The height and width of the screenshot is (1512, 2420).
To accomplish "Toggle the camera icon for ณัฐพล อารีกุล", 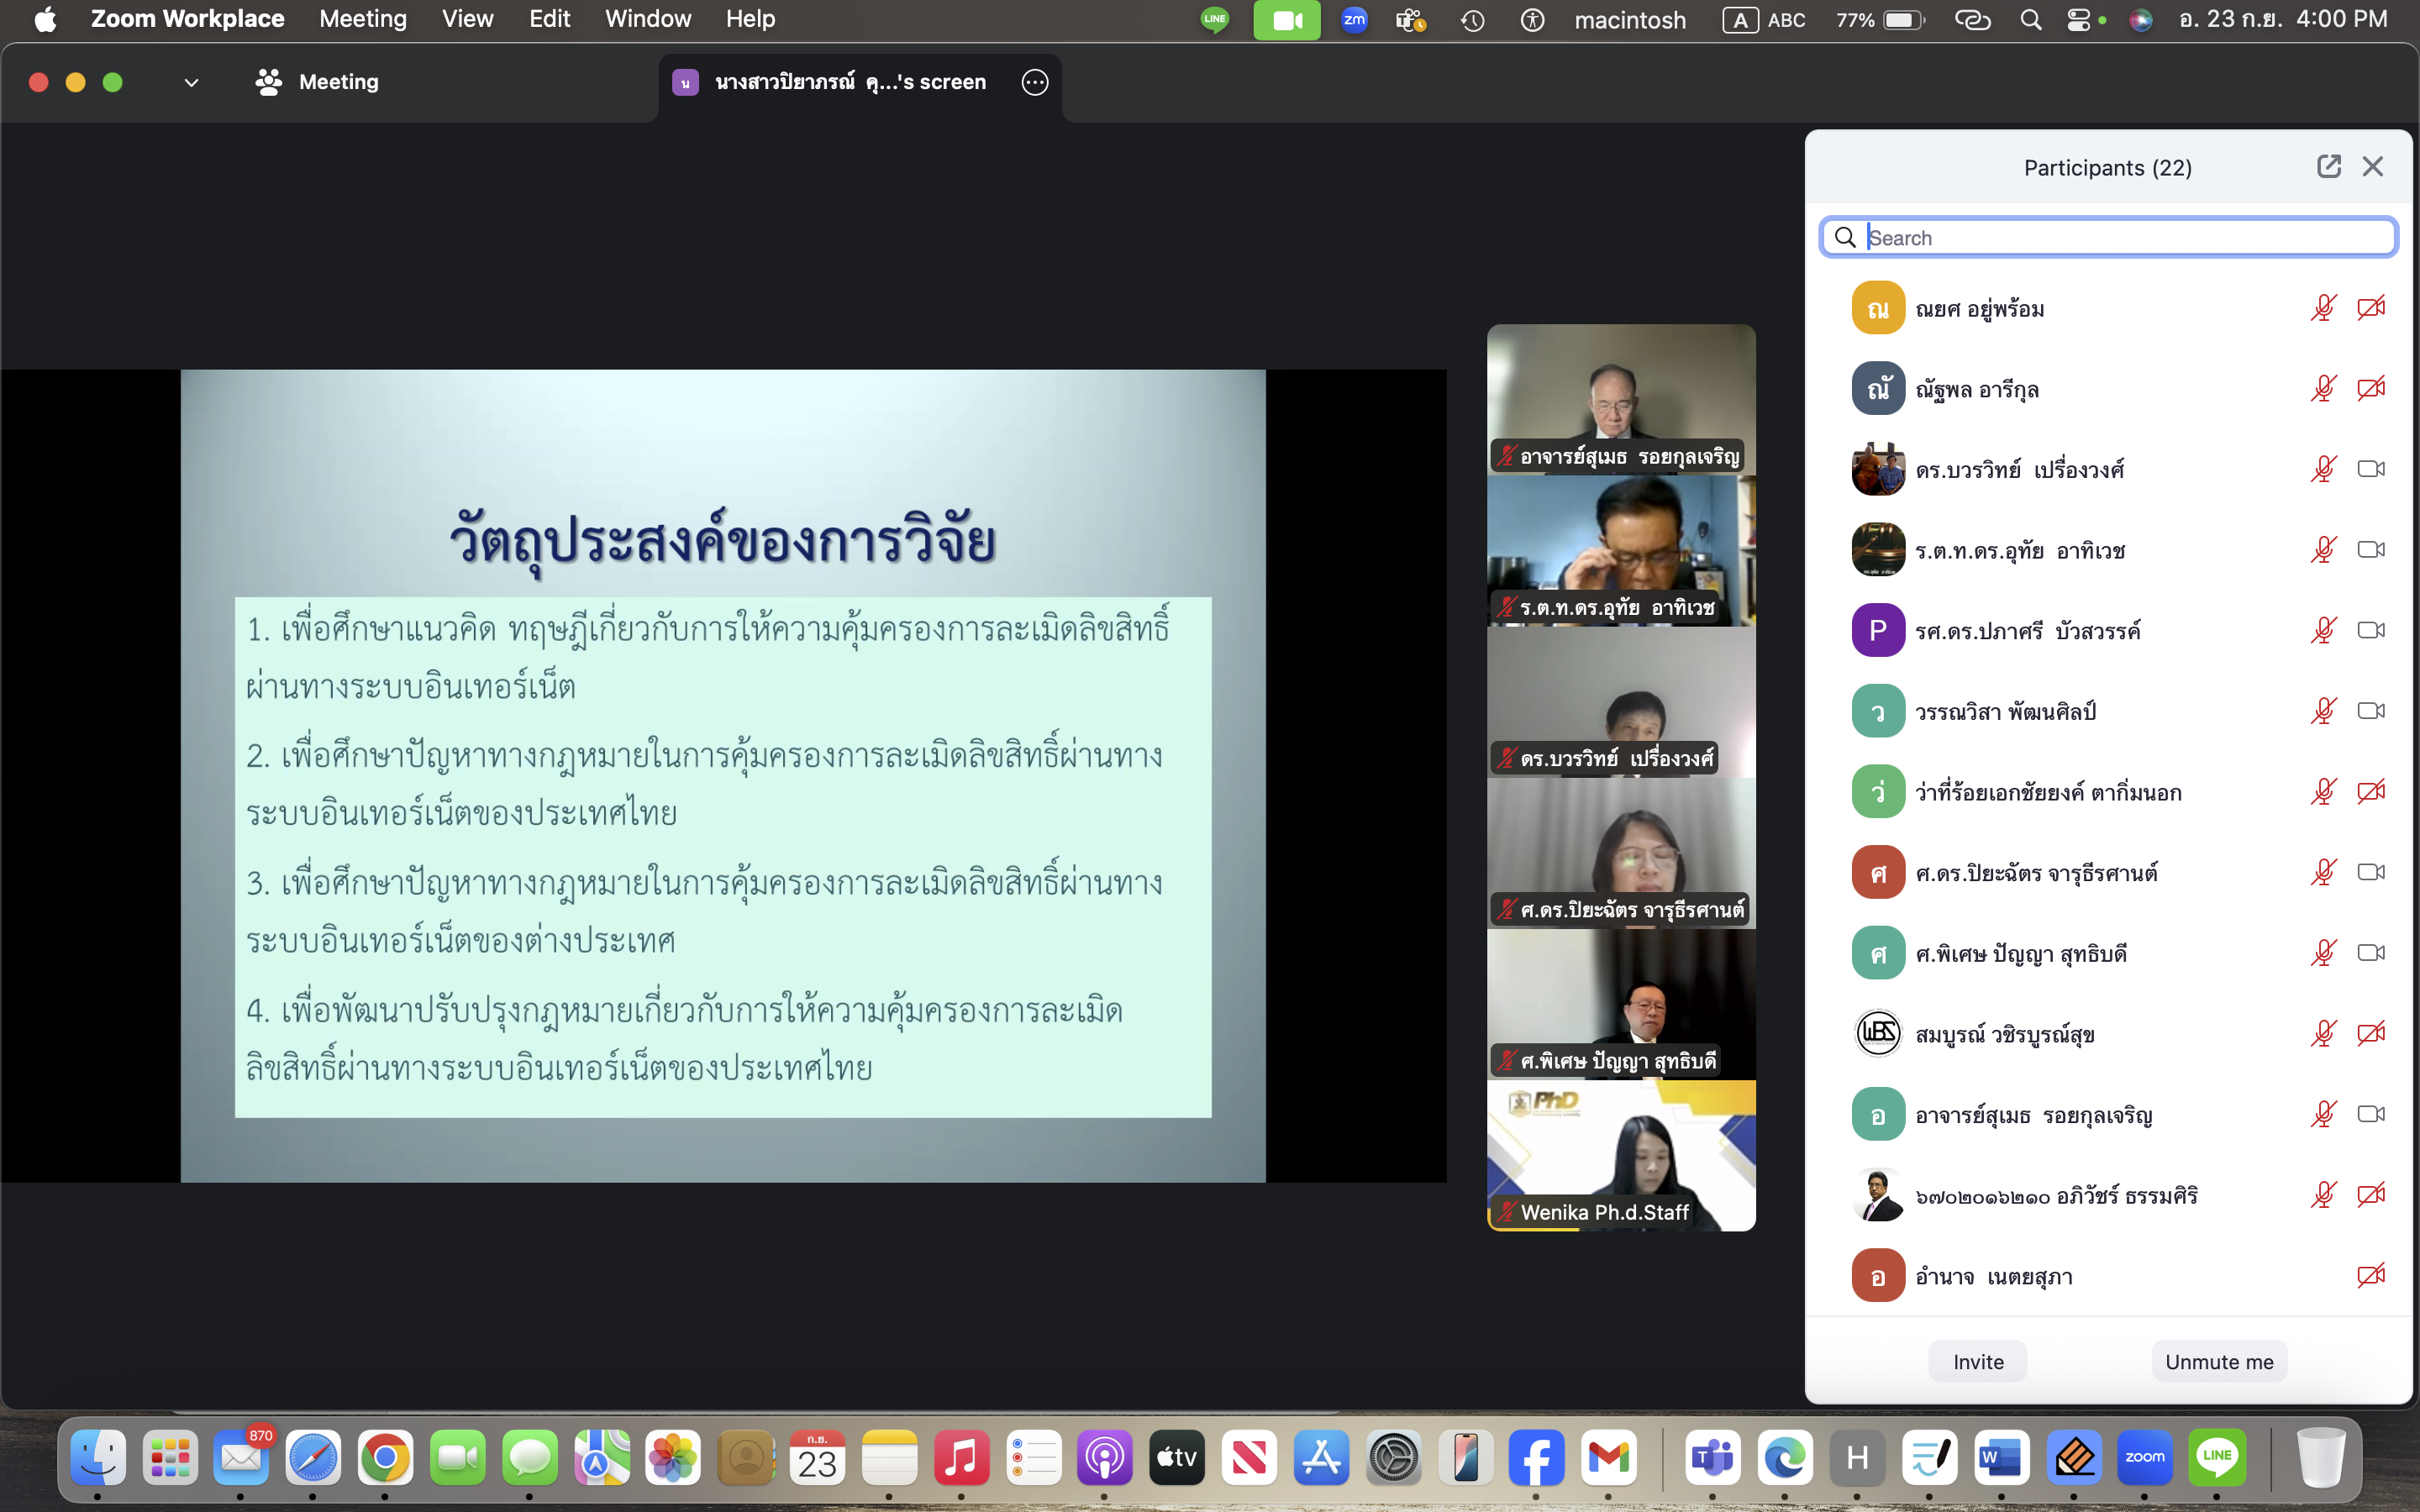I will pos(2370,388).
